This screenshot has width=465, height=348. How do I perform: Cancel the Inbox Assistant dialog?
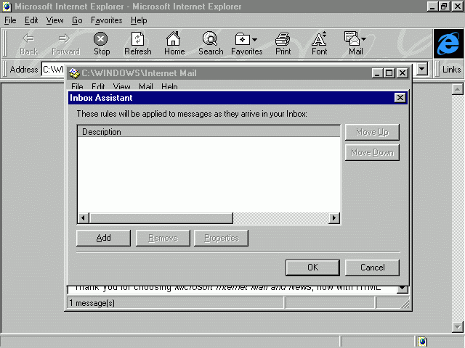(x=372, y=268)
